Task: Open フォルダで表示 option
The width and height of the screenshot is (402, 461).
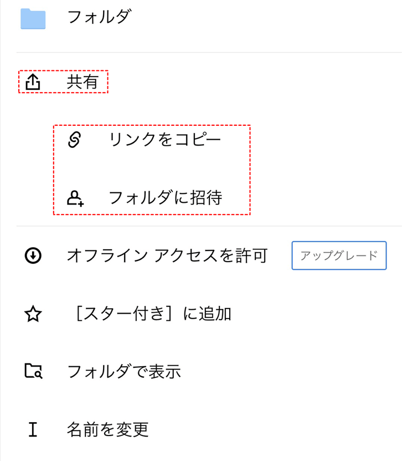Action: [123, 371]
